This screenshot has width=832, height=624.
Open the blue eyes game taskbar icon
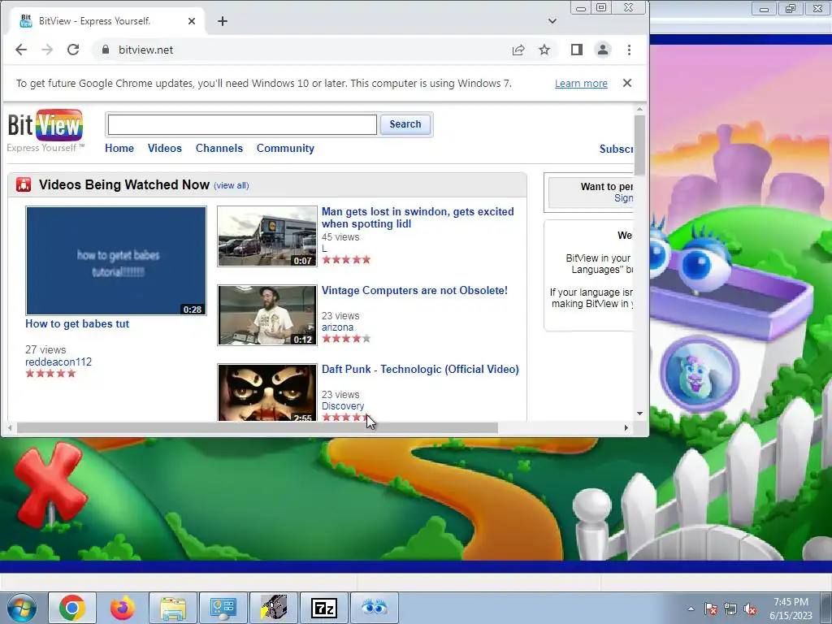(375, 608)
